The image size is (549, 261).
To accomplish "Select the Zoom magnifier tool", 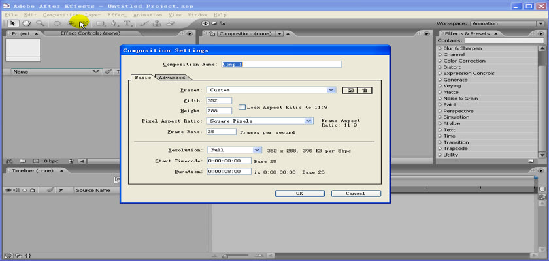I will click(41, 23).
